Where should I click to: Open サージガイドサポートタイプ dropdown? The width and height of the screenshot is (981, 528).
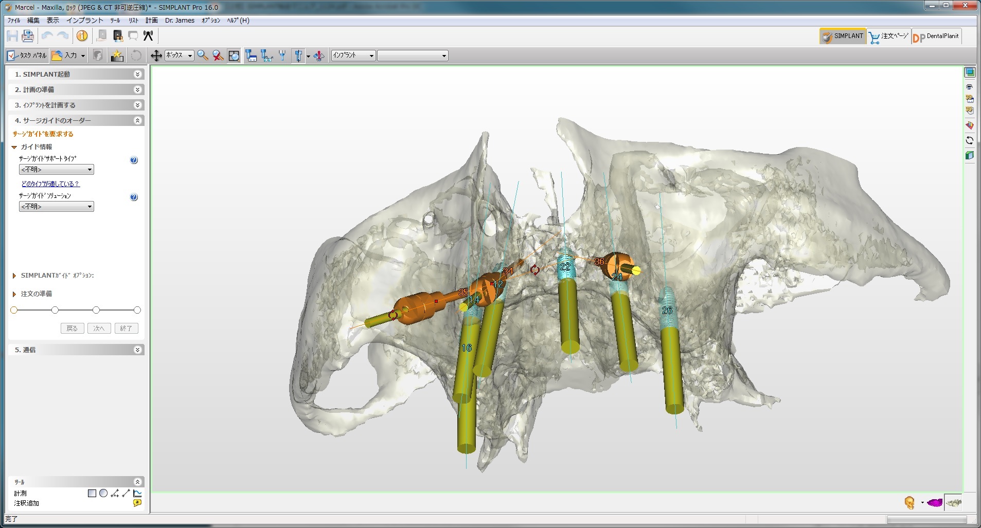pos(57,170)
